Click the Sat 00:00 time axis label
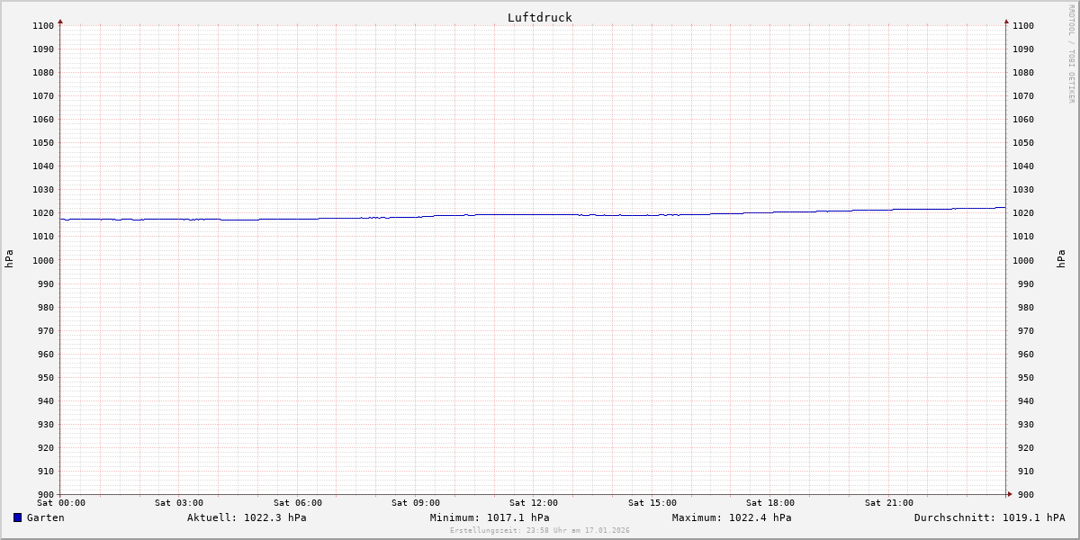 pos(61,503)
